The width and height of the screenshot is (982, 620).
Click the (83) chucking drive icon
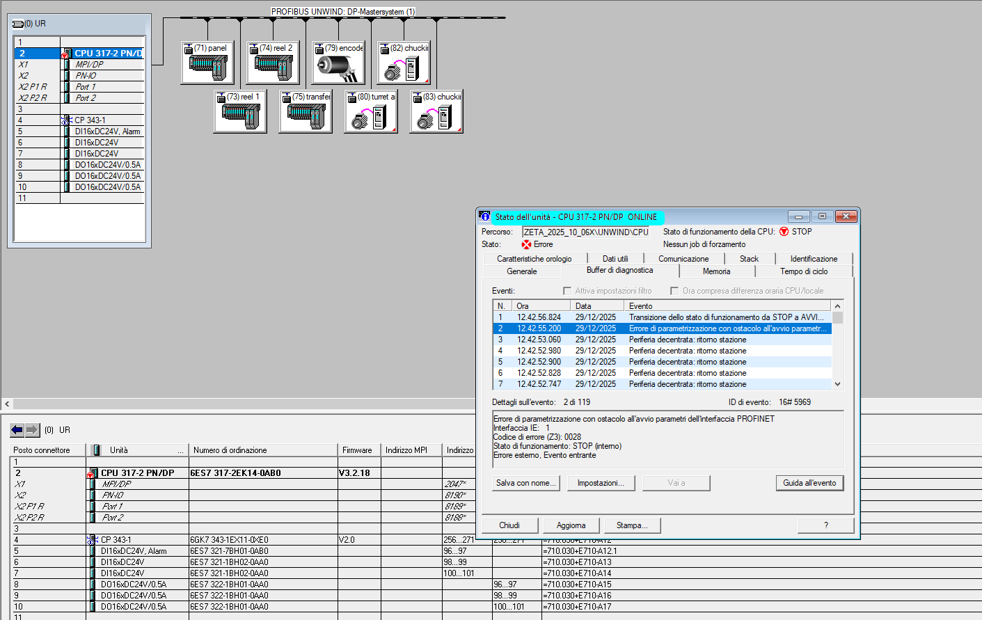436,116
